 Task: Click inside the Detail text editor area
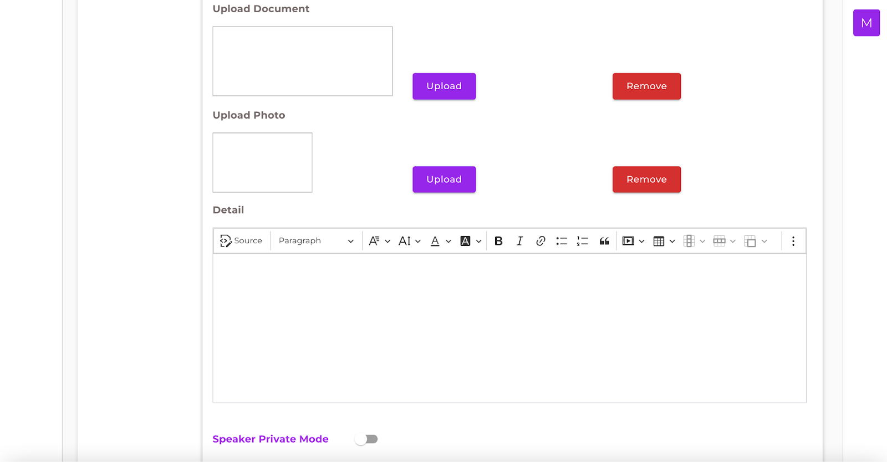tap(509, 328)
